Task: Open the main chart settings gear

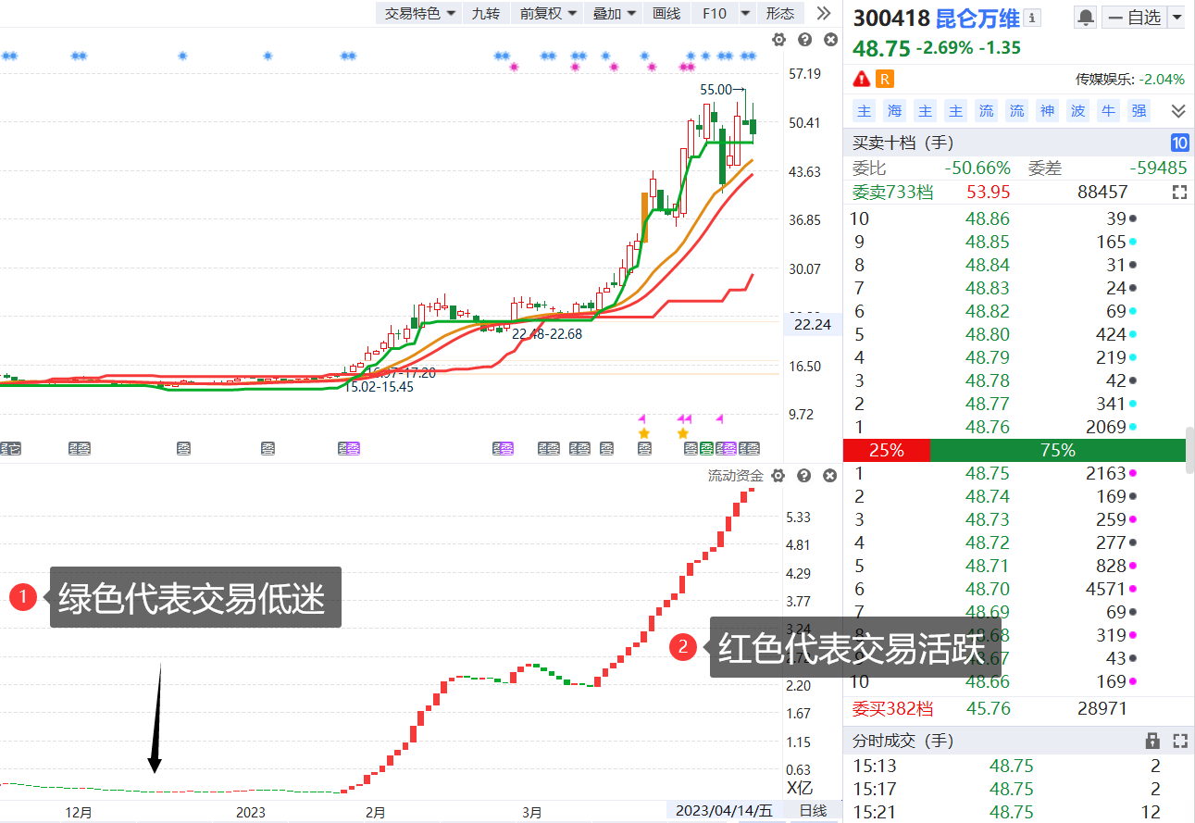Action: click(x=778, y=40)
